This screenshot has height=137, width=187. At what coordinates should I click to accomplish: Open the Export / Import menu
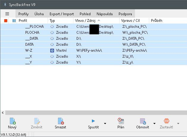pyautogui.click(x=62, y=14)
